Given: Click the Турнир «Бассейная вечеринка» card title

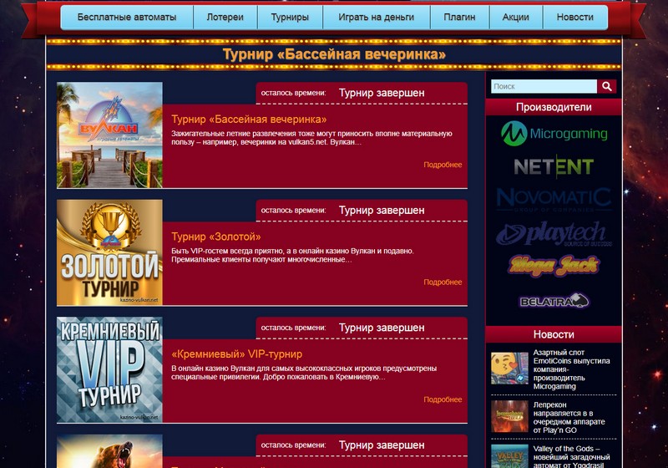Looking at the screenshot, I should [249, 120].
